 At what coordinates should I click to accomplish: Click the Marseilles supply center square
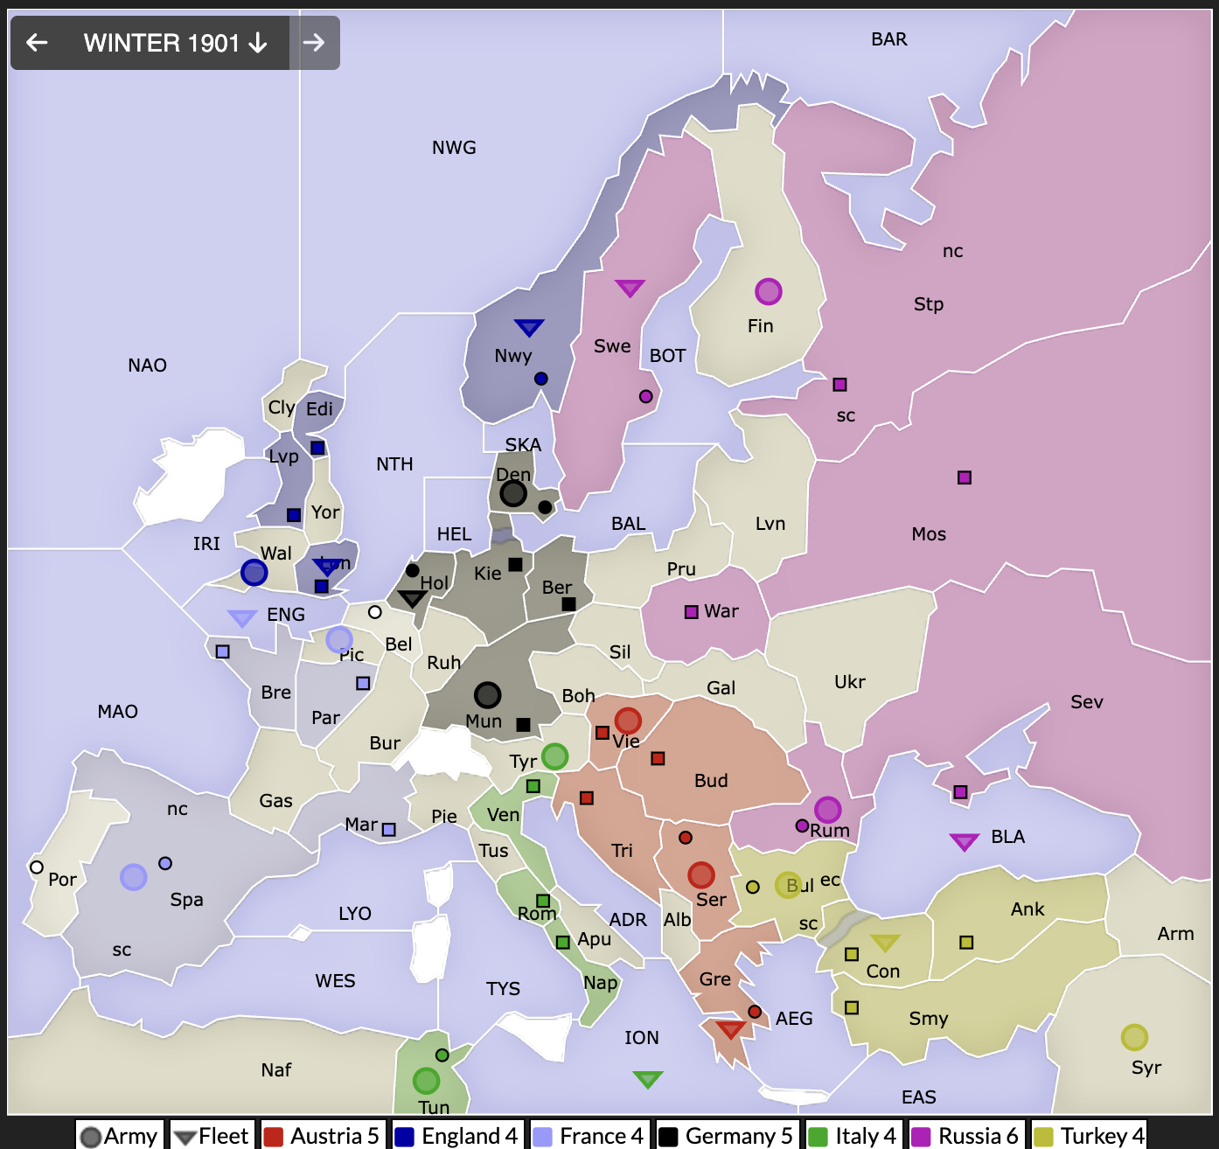pos(389,829)
